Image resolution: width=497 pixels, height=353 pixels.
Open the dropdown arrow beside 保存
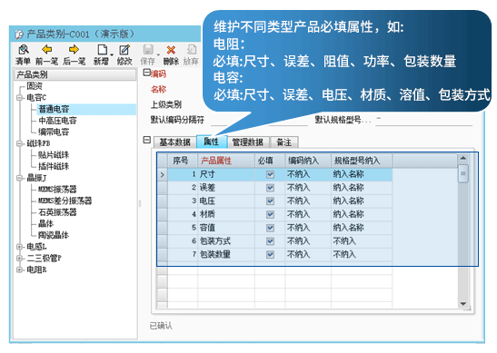[158, 54]
